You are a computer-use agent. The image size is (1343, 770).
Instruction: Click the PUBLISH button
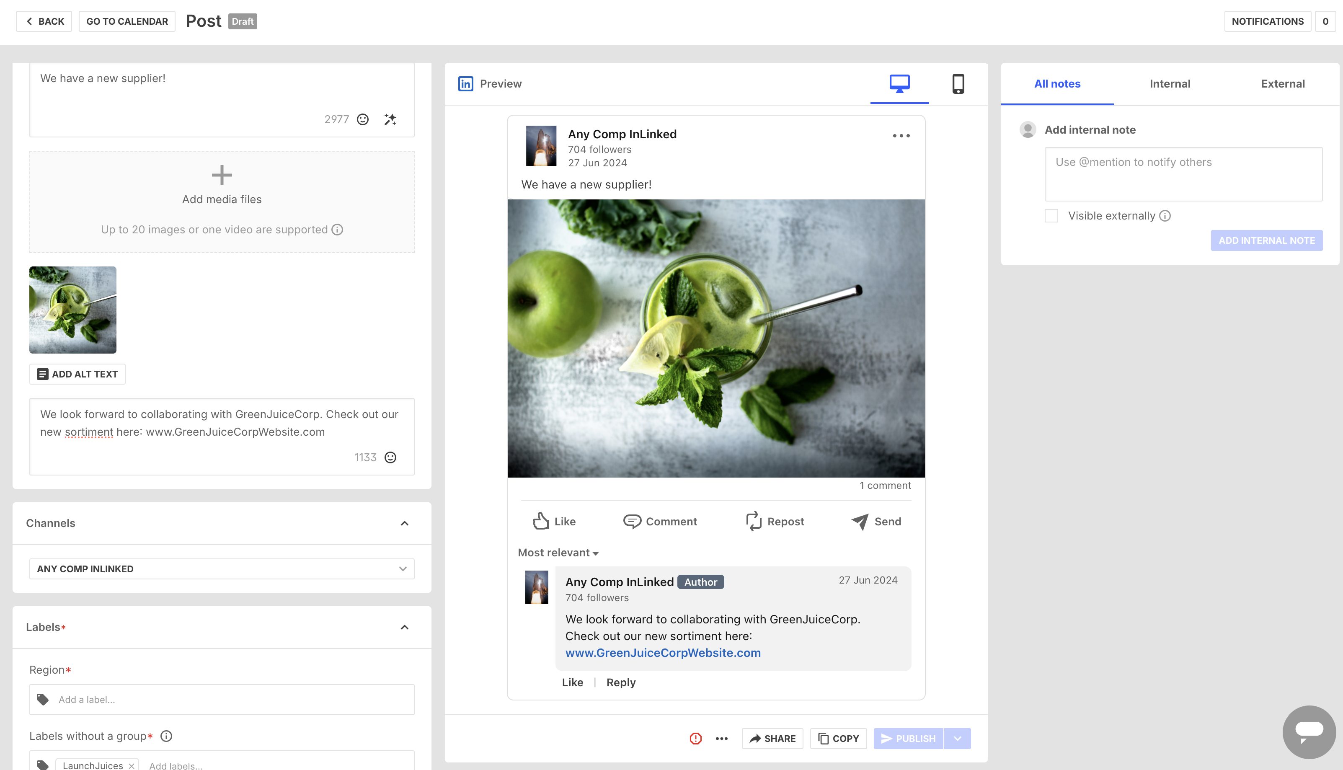coord(908,738)
